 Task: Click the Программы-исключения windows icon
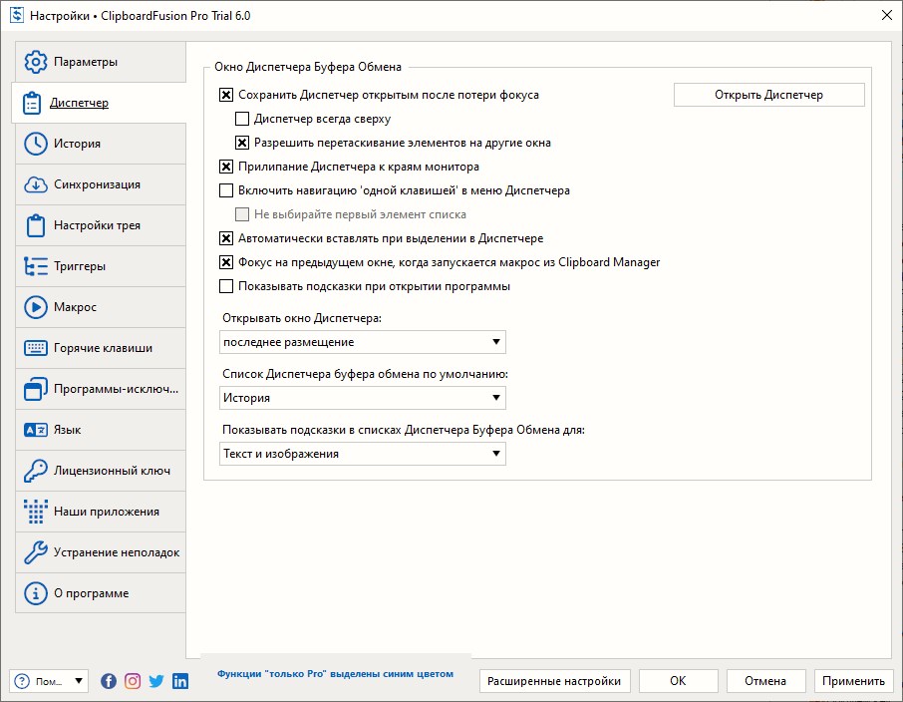click(35, 389)
